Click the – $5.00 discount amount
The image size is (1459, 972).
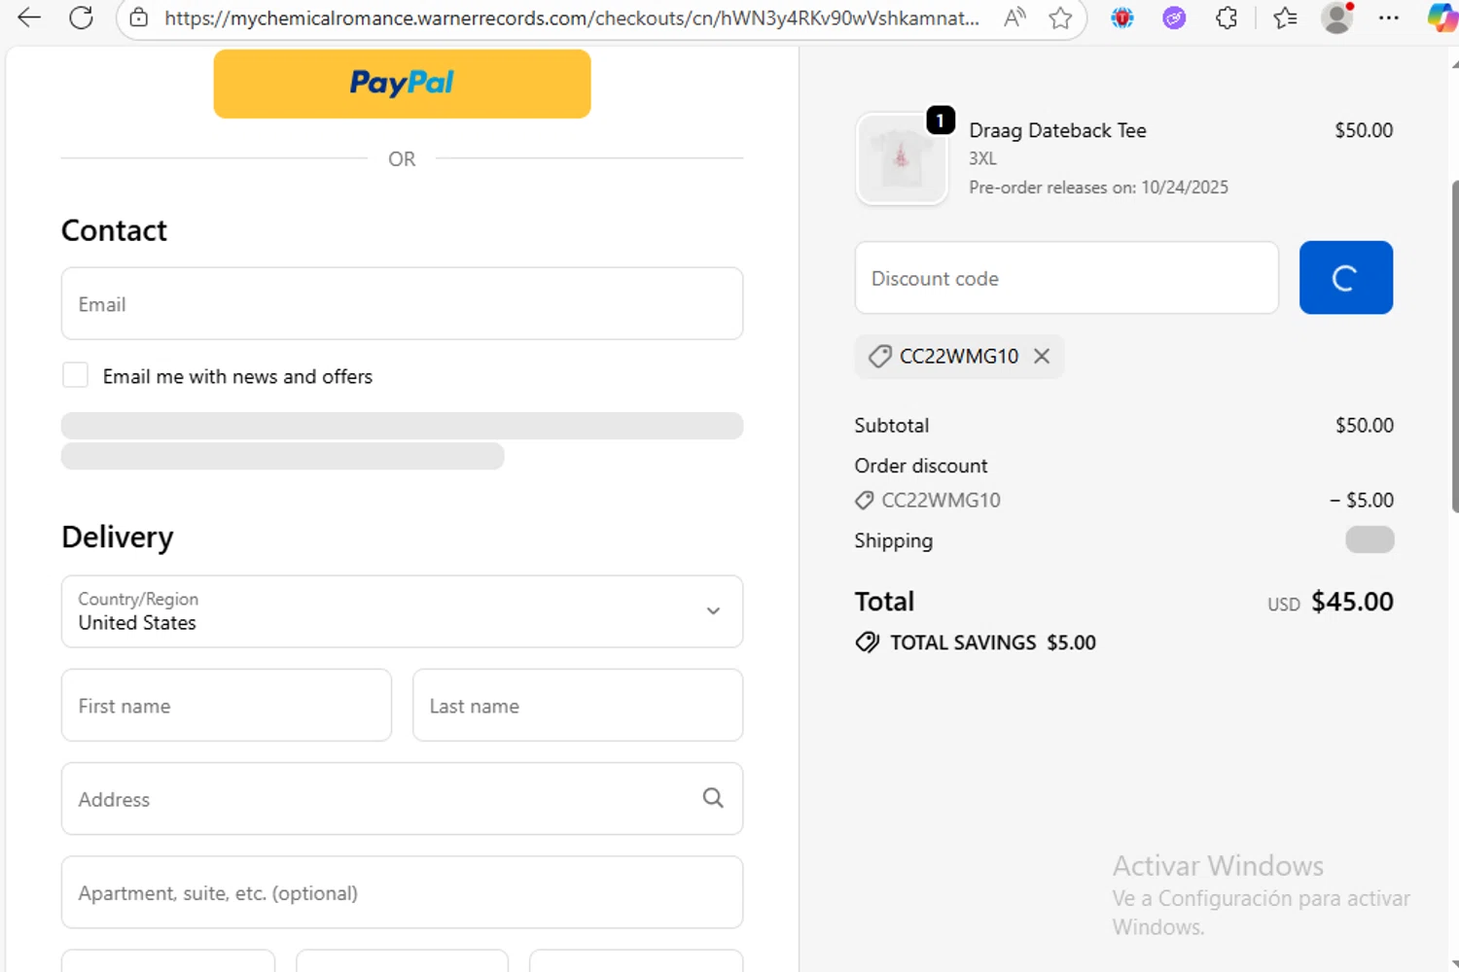click(1362, 501)
